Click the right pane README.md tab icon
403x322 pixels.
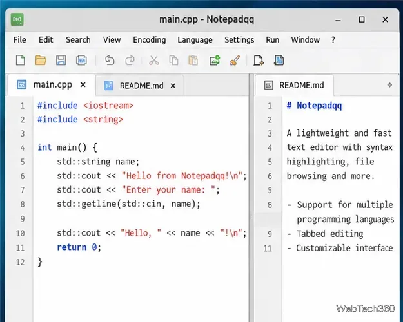click(x=269, y=85)
